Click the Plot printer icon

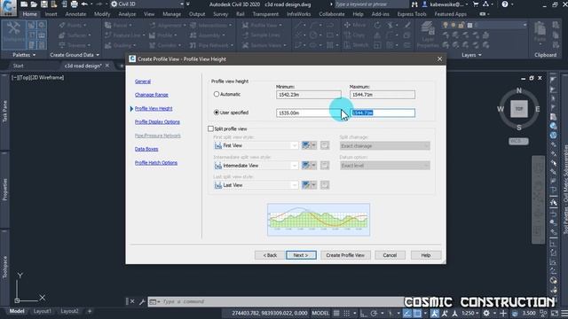75,4
